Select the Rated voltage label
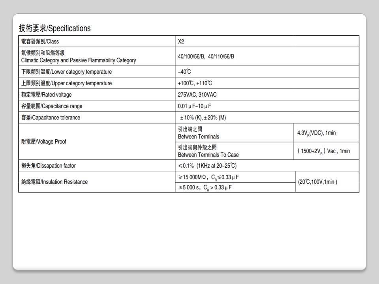The image size is (379, 284). [46, 95]
